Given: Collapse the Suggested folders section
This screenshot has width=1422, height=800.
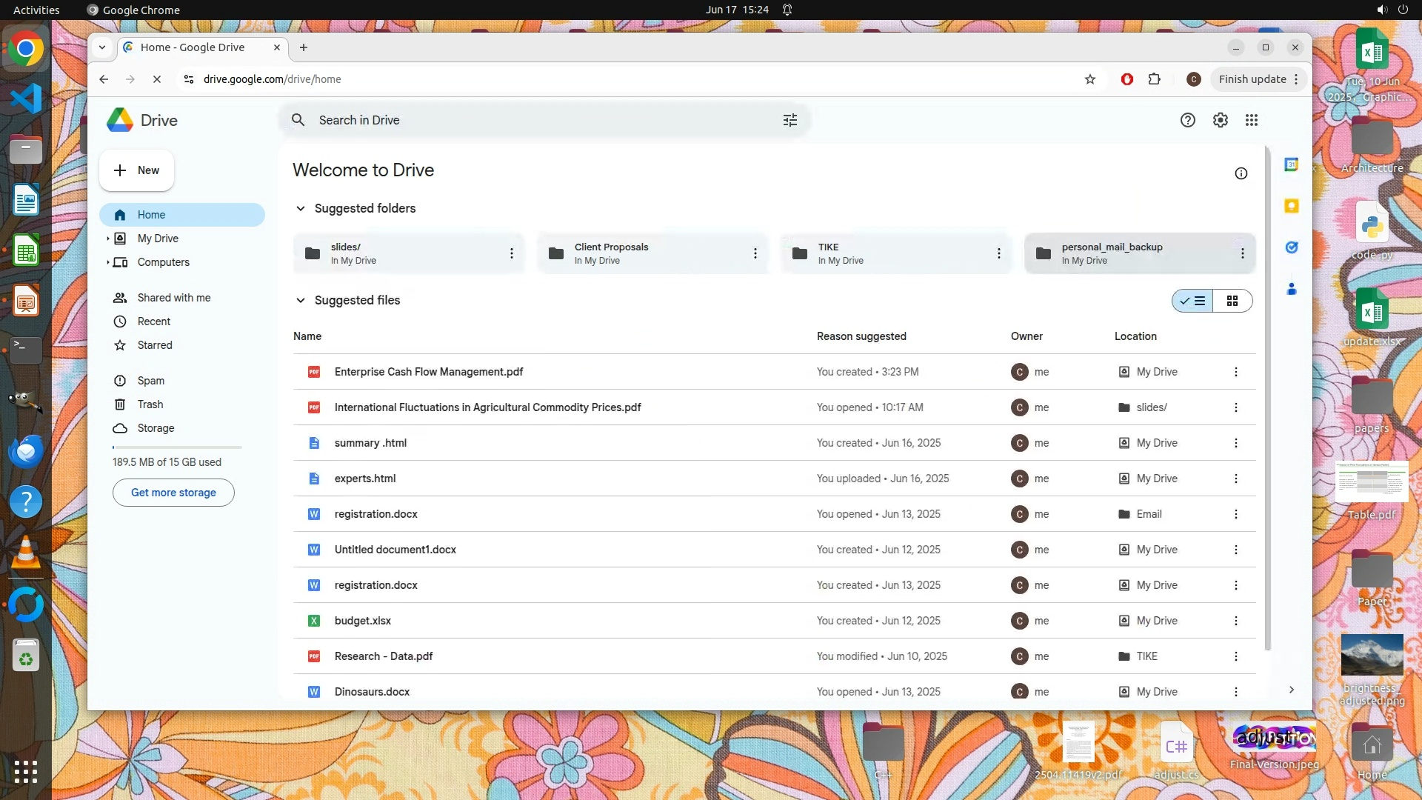Looking at the screenshot, I should coord(301,208).
